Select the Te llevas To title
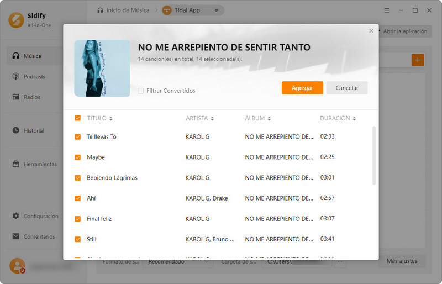Screen dimensions: 442x284 pyautogui.click(x=102, y=137)
